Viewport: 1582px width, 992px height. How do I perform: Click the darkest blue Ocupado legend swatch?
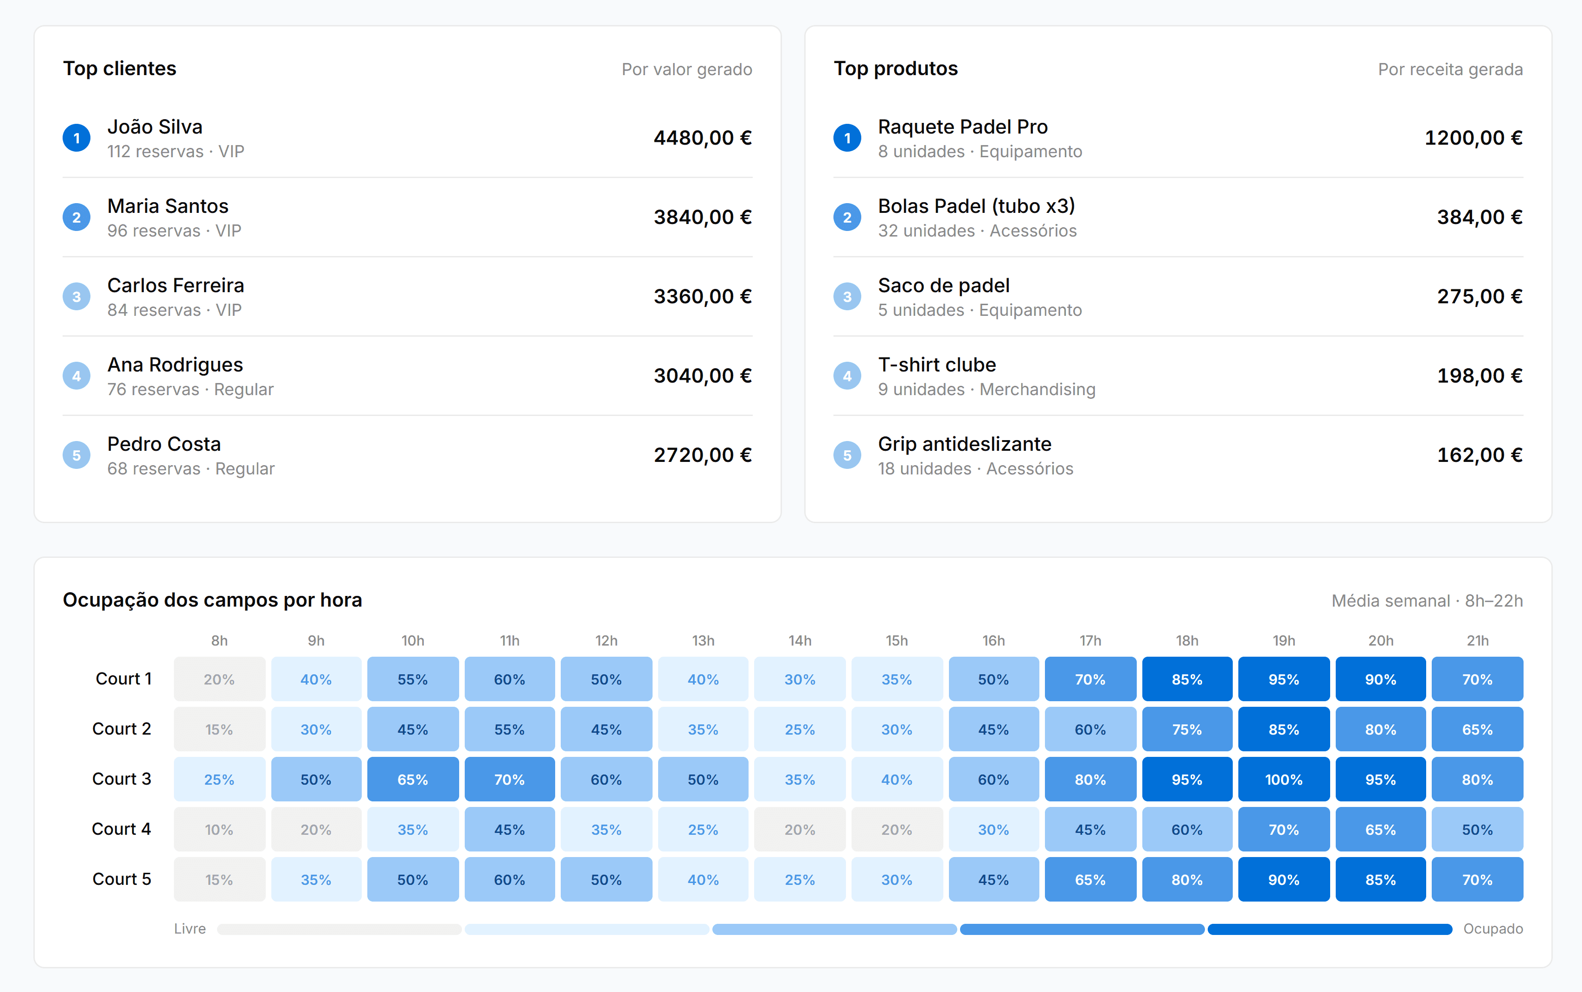(x=1329, y=929)
